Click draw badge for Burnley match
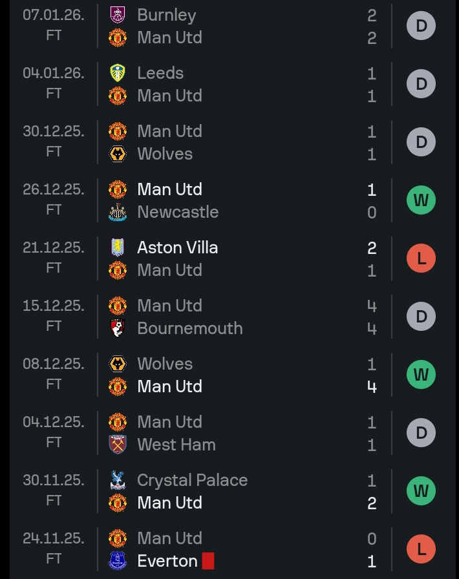Screen dimensions: 459x579 [x=422, y=26]
